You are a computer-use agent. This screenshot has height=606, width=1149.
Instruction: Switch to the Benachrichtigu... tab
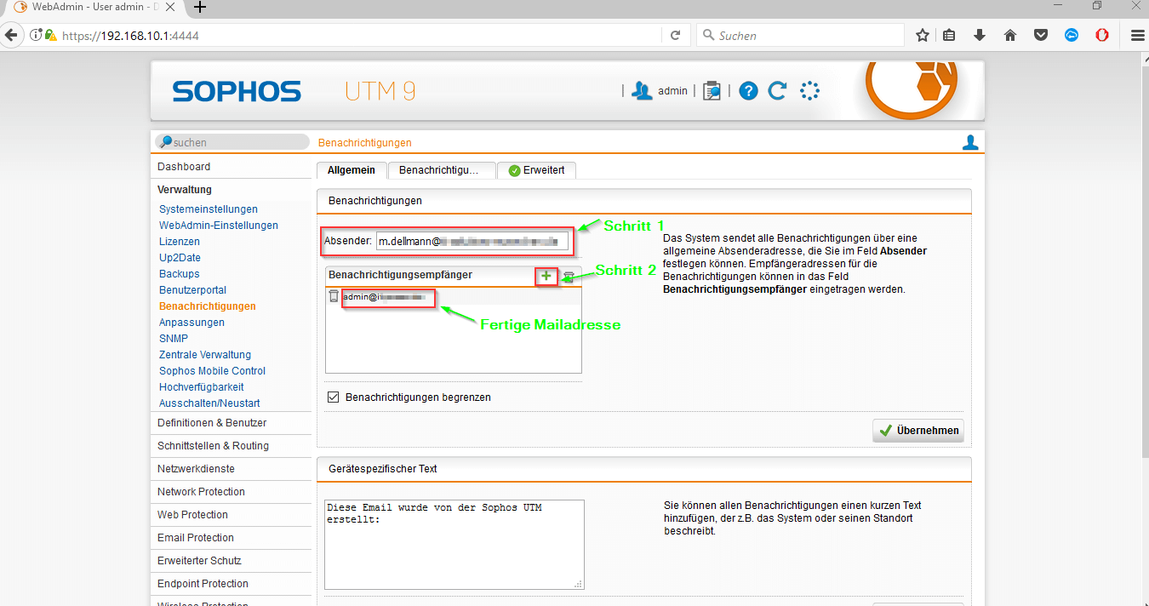tap(442, 170)
